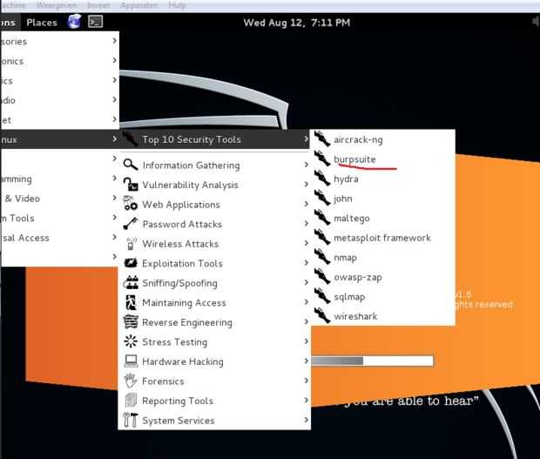
Task: Open the Applications menu in top panel
Action: coord(10,23)
